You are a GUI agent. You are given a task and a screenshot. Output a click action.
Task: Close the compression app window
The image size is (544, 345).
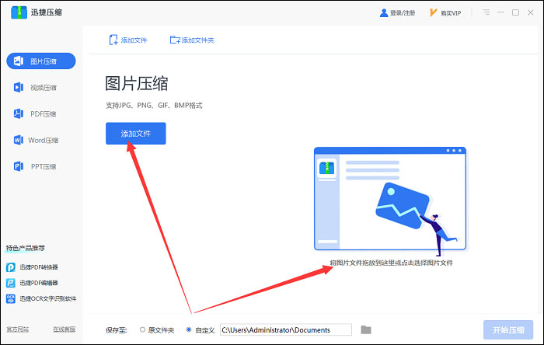tap(531, 12)
